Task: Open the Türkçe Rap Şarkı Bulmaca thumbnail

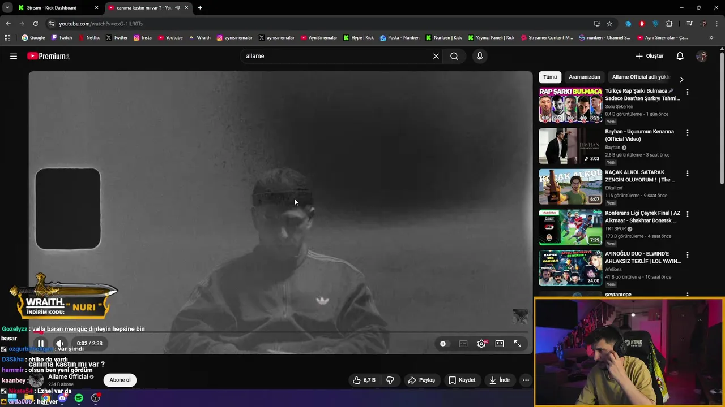Action: 570,105
